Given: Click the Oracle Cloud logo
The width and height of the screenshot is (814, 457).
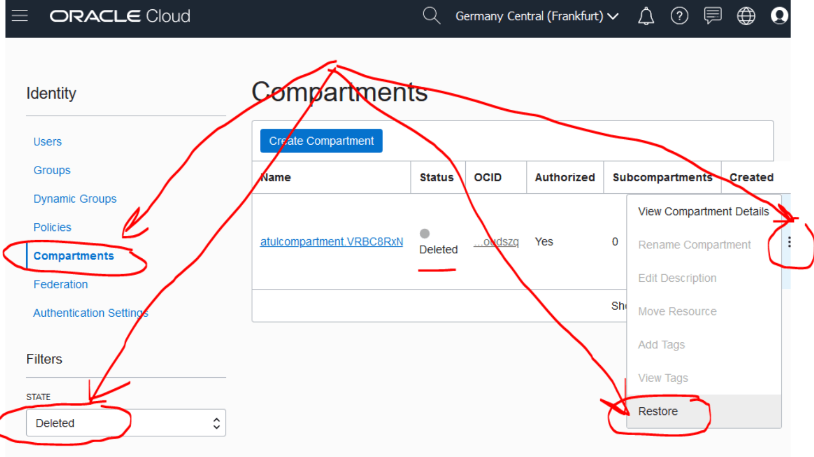Looking at the screenshot, I should pyautogui.click(x=119, y=16).
